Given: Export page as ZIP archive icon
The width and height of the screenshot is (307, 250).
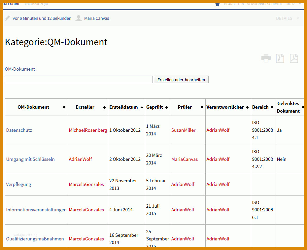Looking at the screenshot, I should [x=280, y=58].
